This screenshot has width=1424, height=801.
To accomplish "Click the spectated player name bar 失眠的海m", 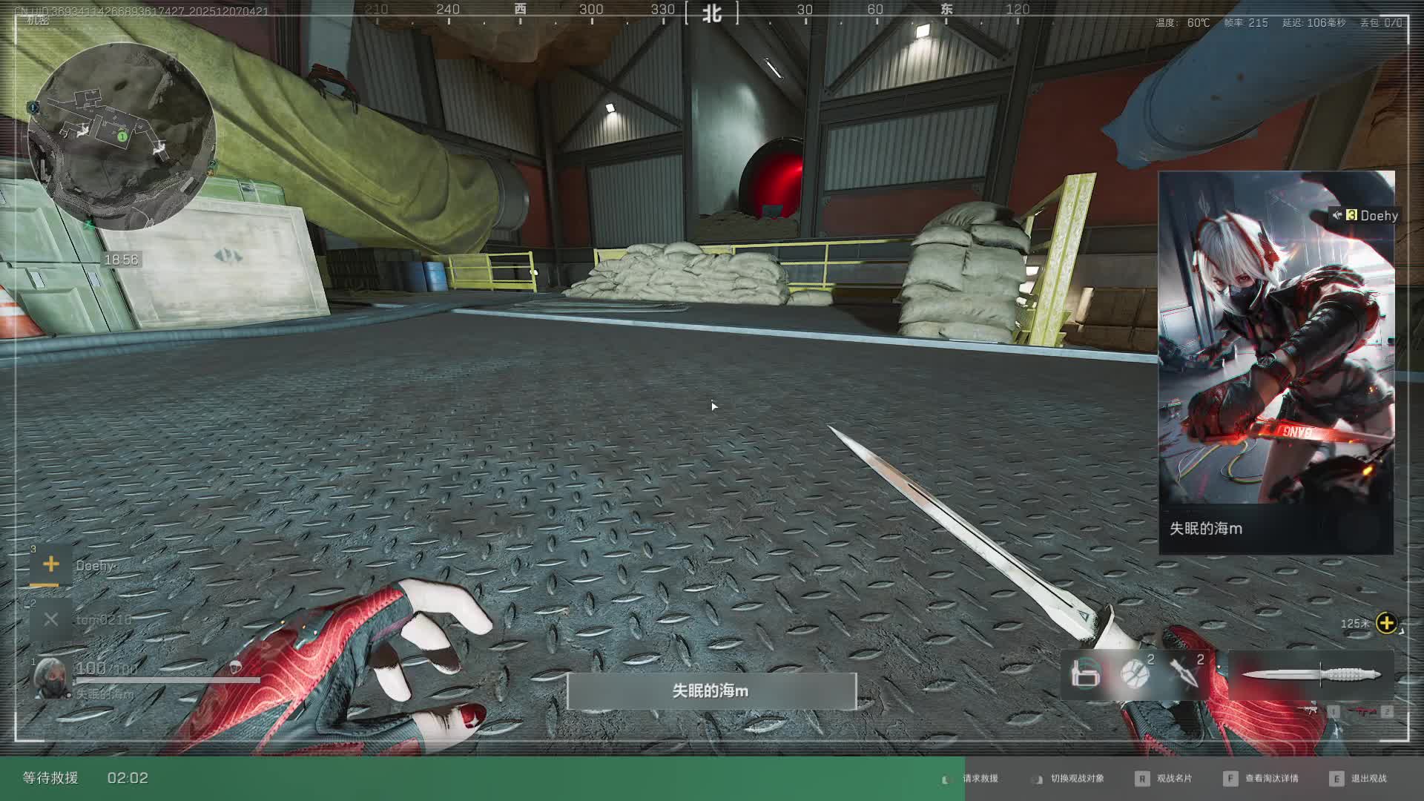I will (x=711, y=691).
